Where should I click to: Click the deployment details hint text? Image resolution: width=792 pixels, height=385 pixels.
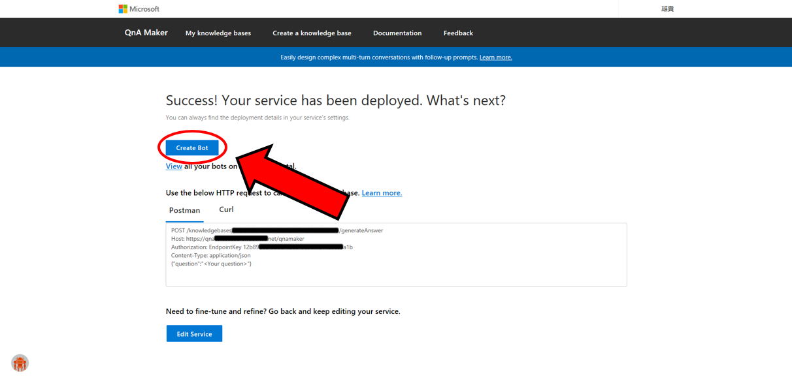(x=257, y=118)
